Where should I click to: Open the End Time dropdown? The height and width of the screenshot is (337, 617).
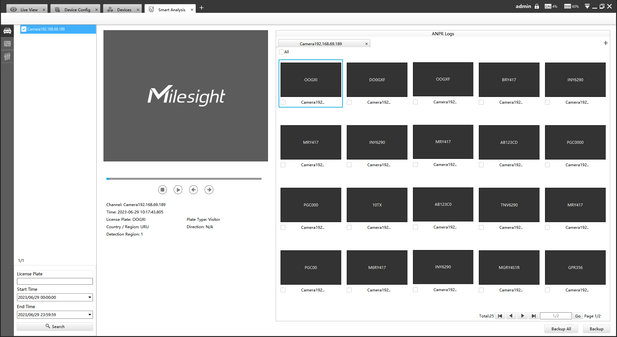90,315
